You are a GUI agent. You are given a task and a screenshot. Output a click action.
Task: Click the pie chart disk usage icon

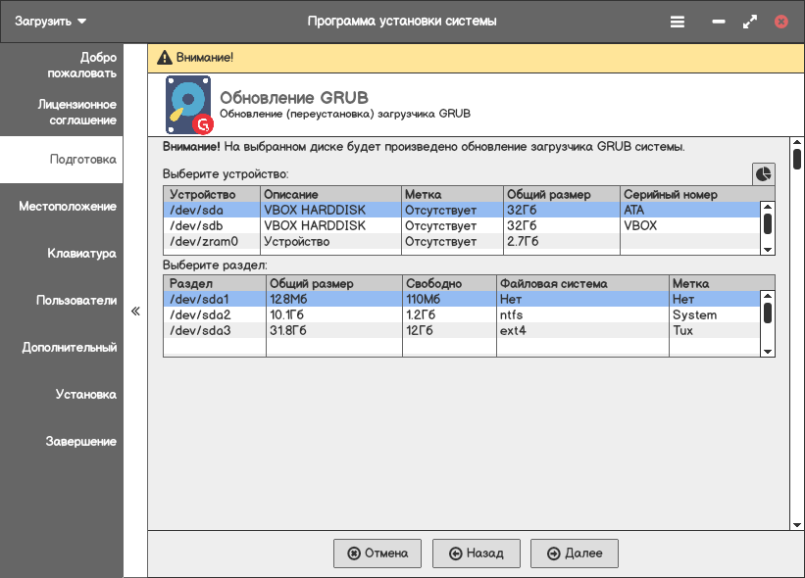click(763, 173)
